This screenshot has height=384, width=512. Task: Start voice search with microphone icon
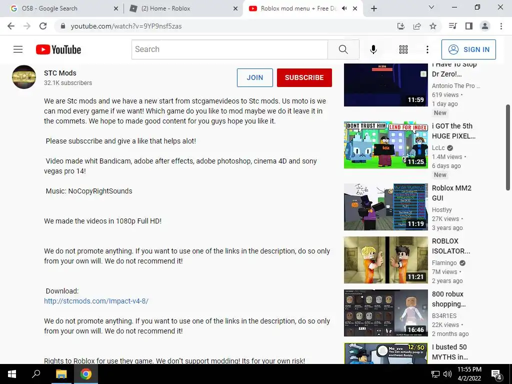[373, 49]
